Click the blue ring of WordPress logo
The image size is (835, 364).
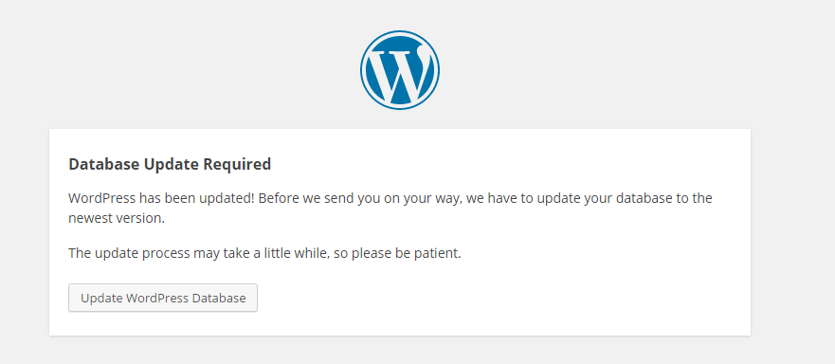[399, 33]
